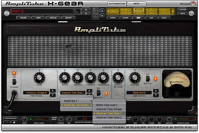
Task: Open the MIDI panel
Action: click(136, 4)
